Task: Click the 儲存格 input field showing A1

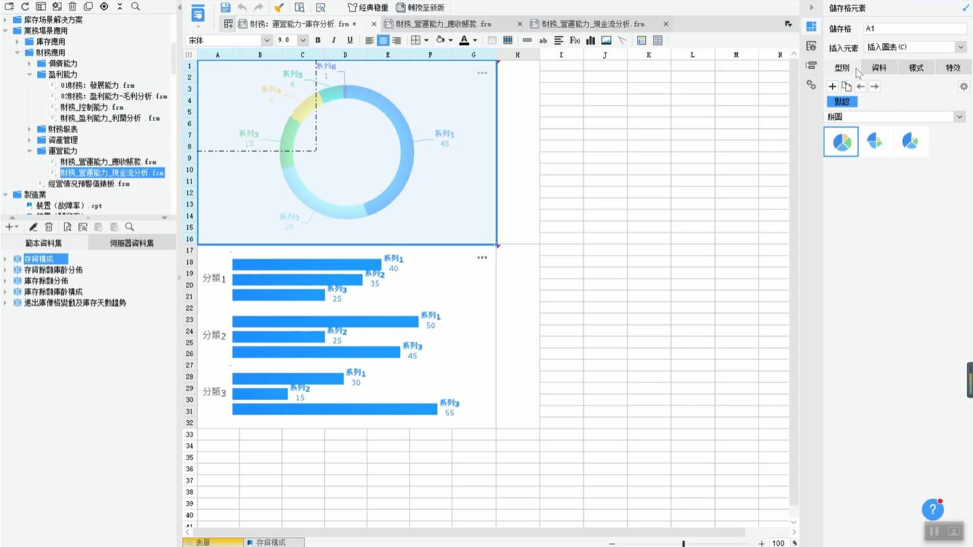Action: 915,29
